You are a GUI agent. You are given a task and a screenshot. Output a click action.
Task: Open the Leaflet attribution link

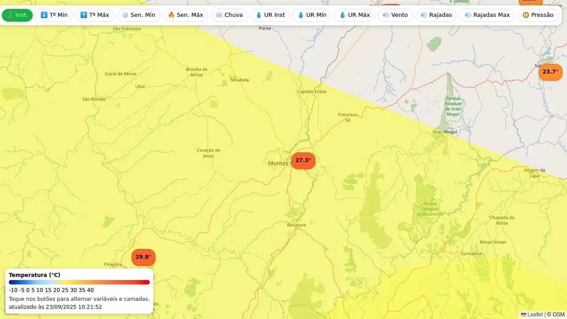coord(535,315)
